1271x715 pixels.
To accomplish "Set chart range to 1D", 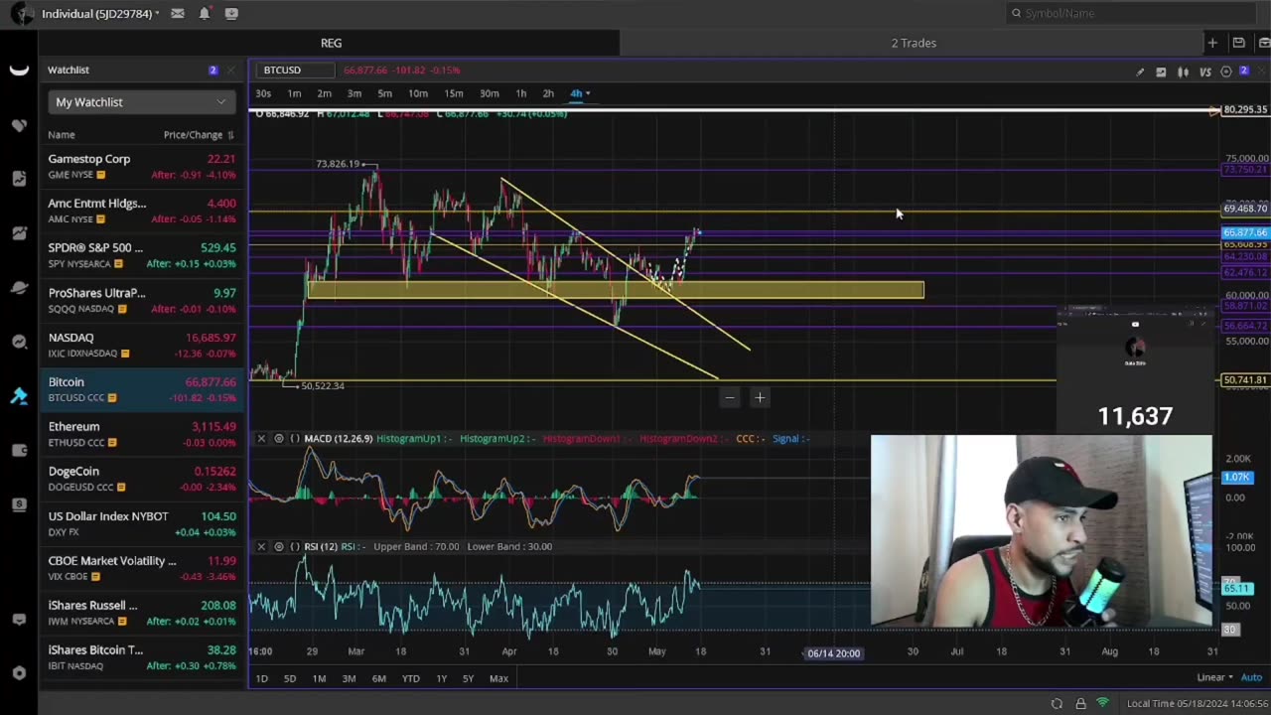I will [262, 678].
